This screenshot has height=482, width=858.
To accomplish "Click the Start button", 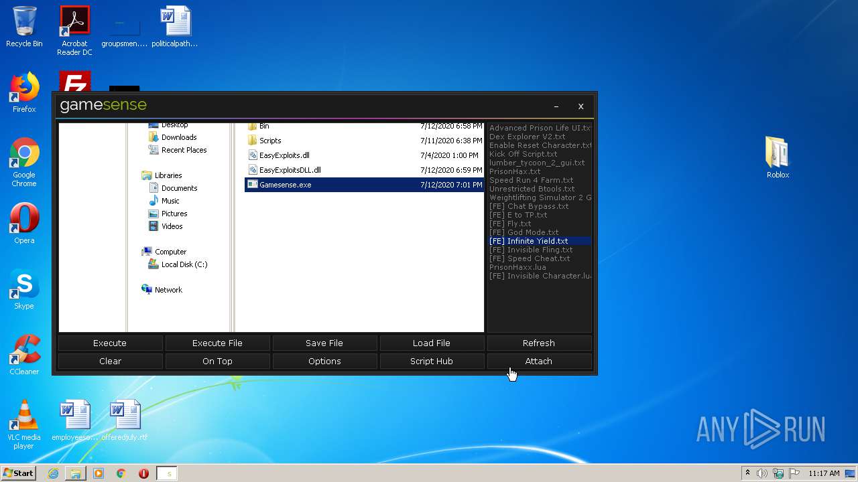I will [x=19, y=473].
